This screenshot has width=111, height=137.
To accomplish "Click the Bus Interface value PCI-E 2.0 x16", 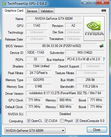I will click(x=84, y=59).
